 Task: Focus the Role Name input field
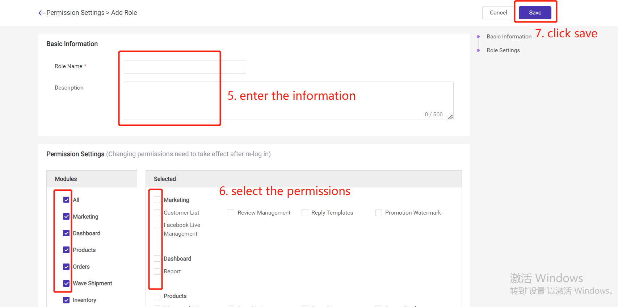coord(185,67)
